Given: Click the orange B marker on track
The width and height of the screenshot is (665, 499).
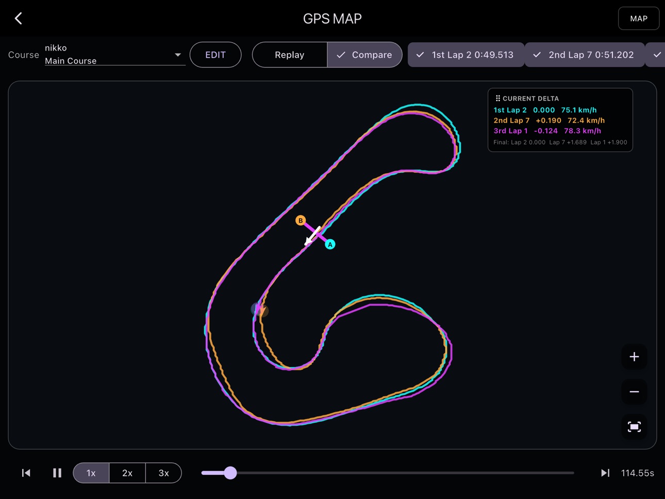Looking at the screenshot, I should tap(301, 221).
